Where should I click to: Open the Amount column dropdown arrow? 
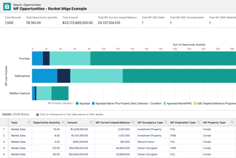91,122
